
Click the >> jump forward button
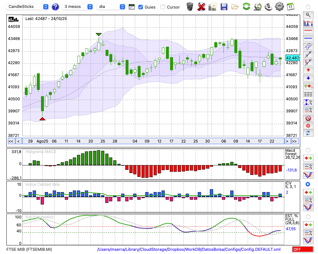[295, 141]
